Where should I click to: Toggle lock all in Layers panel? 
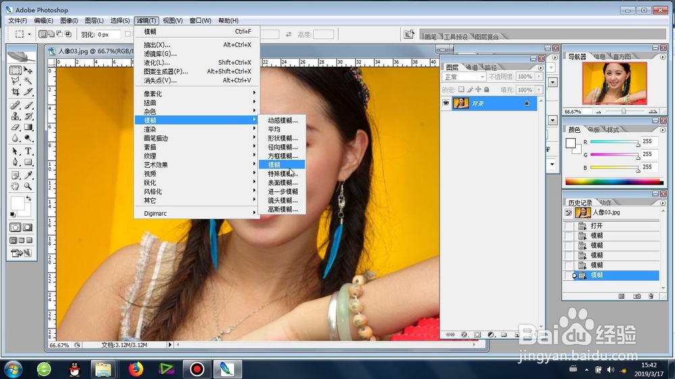pos(487,90)
